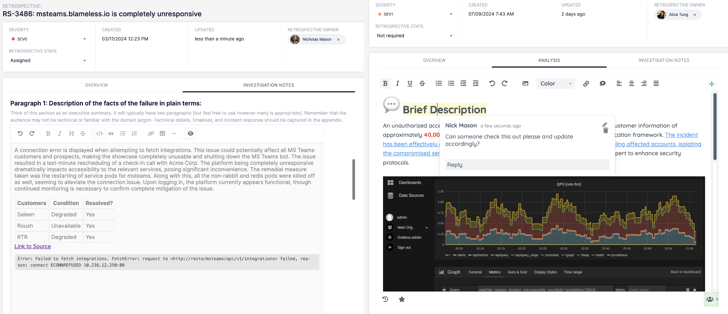Insert ordered list in Analysis editor
Screen dimensions: 728x314
coord(439,83)
